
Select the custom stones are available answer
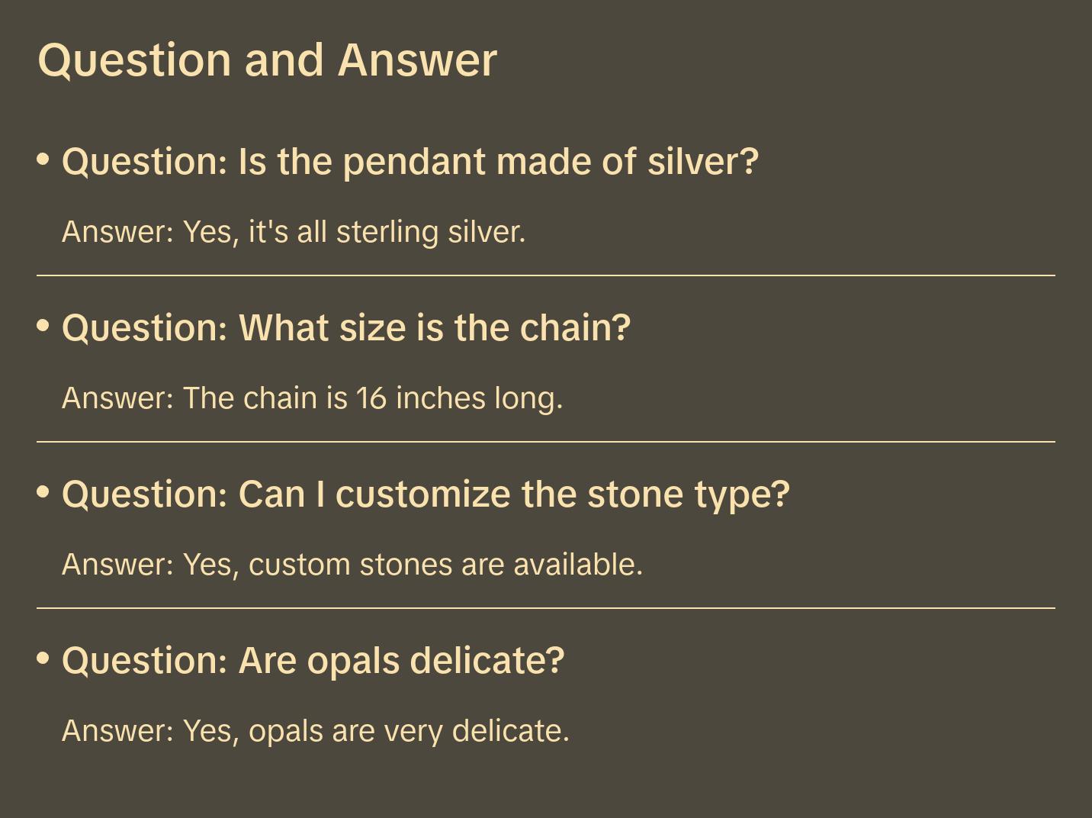click(352, 565)
